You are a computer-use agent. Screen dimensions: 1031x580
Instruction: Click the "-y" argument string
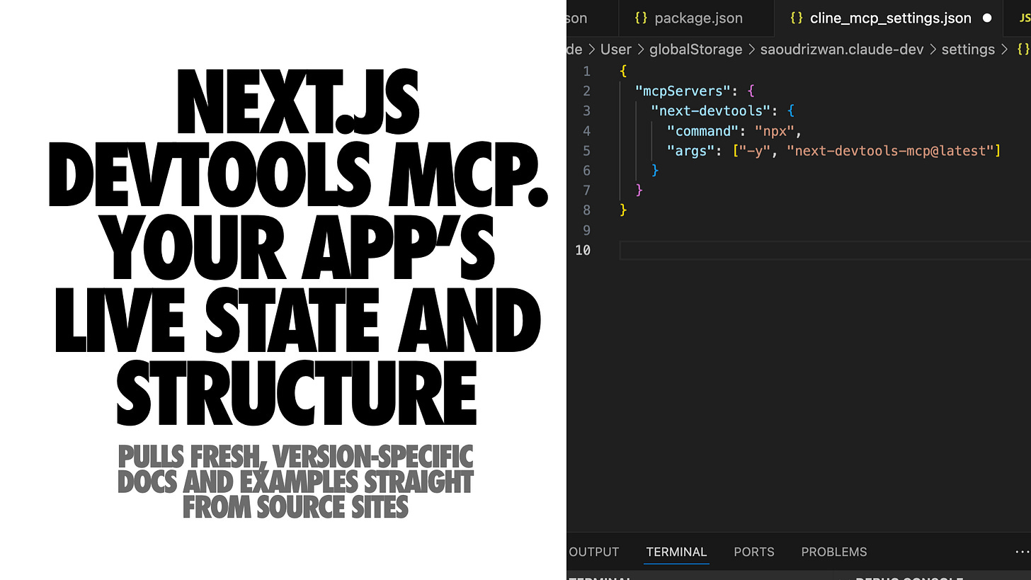(755, 150)
